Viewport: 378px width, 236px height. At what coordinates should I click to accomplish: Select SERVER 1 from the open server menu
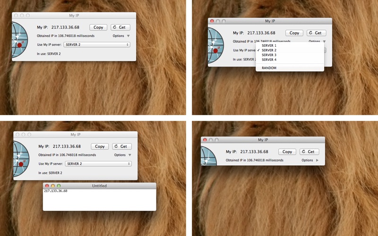point(269,45)
